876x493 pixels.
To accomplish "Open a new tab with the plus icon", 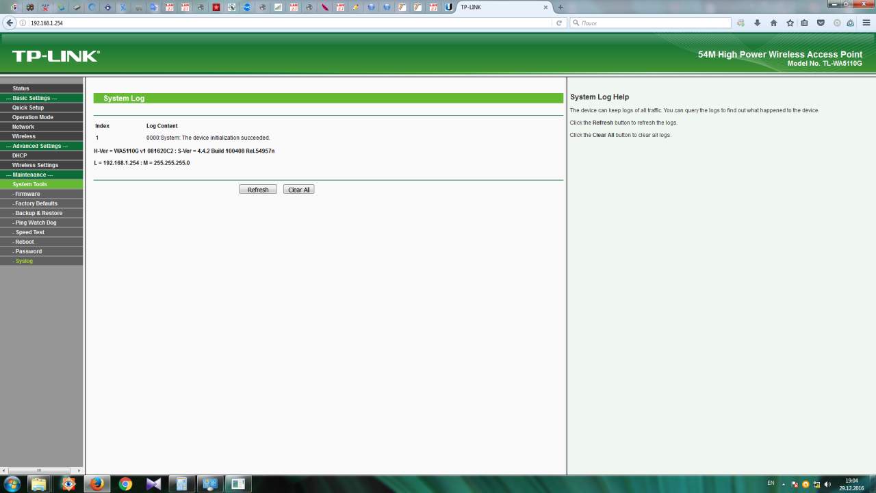I will tap(561, 7).
